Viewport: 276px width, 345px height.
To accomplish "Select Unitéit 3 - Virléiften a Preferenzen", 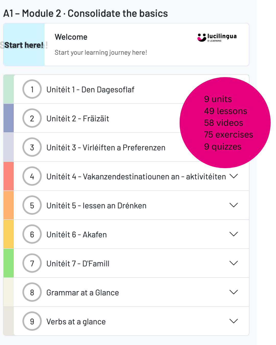I will (106, 148).
